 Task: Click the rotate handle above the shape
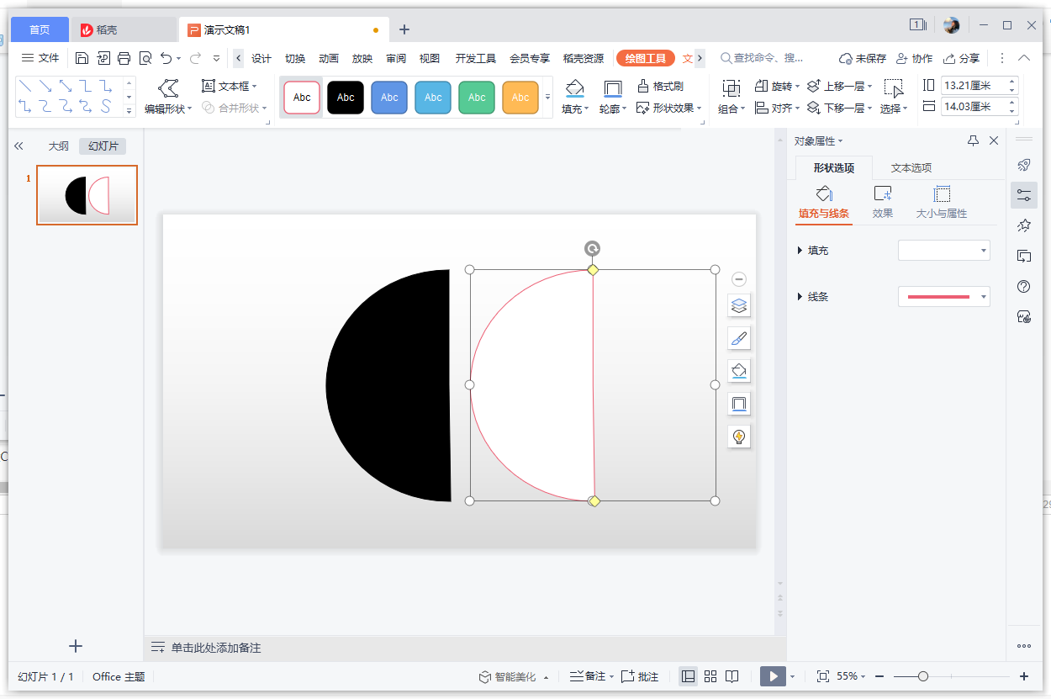pyautogui.click(x=593, y=248)
